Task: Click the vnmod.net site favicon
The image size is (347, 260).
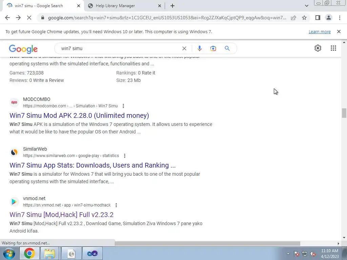Action: click(x=14, y=202)
